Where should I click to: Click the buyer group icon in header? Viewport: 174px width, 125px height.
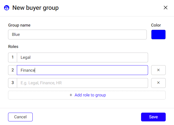(7, 8)
